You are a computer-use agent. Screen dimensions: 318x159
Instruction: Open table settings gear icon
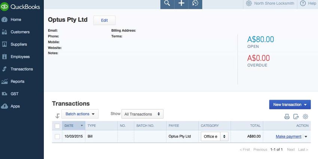pos(305,116)
